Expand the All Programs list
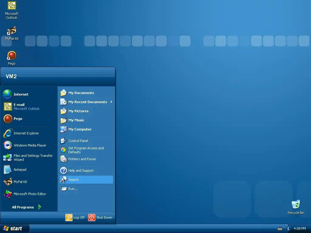Screen dimensions: 311x233 tap(26, 207)
